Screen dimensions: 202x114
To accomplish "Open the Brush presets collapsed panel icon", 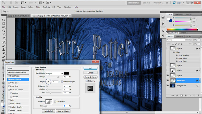I will tap(163, 24).
